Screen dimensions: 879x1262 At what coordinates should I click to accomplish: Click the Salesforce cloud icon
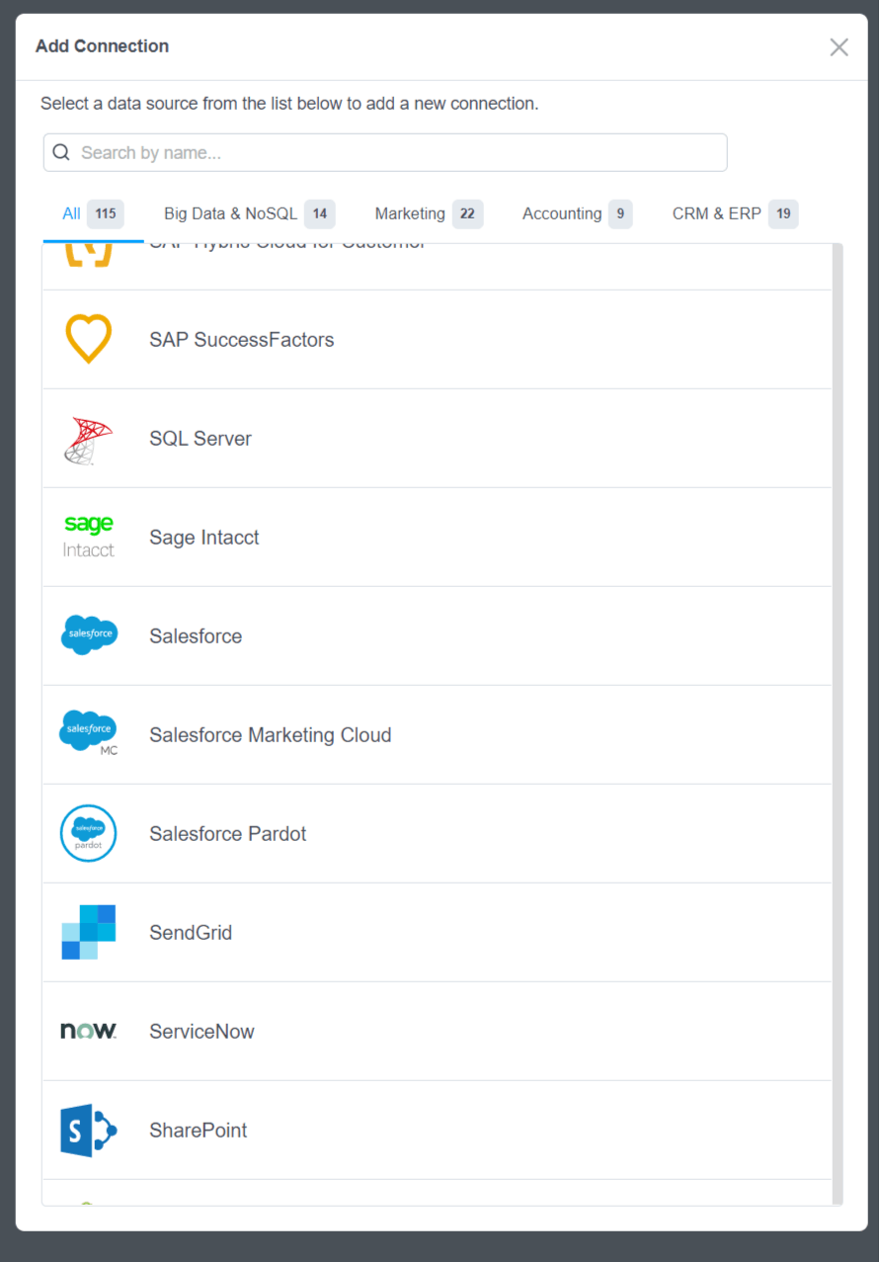coord(89,635)
